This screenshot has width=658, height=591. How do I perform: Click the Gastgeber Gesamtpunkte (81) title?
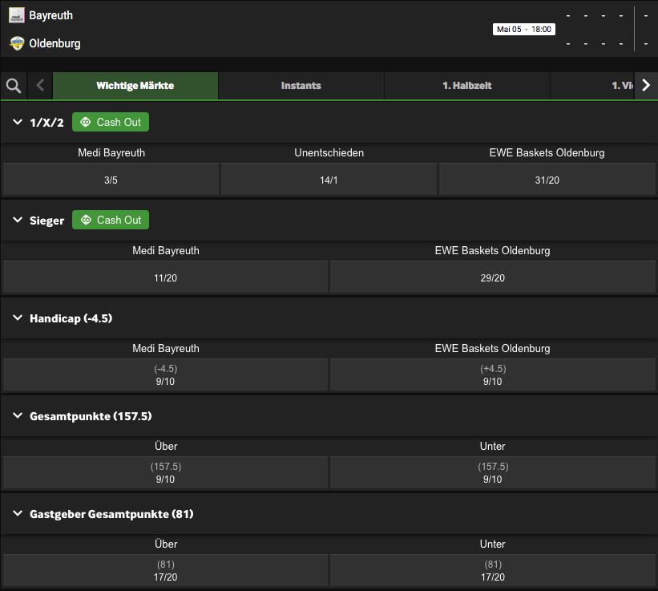(111, 514)
